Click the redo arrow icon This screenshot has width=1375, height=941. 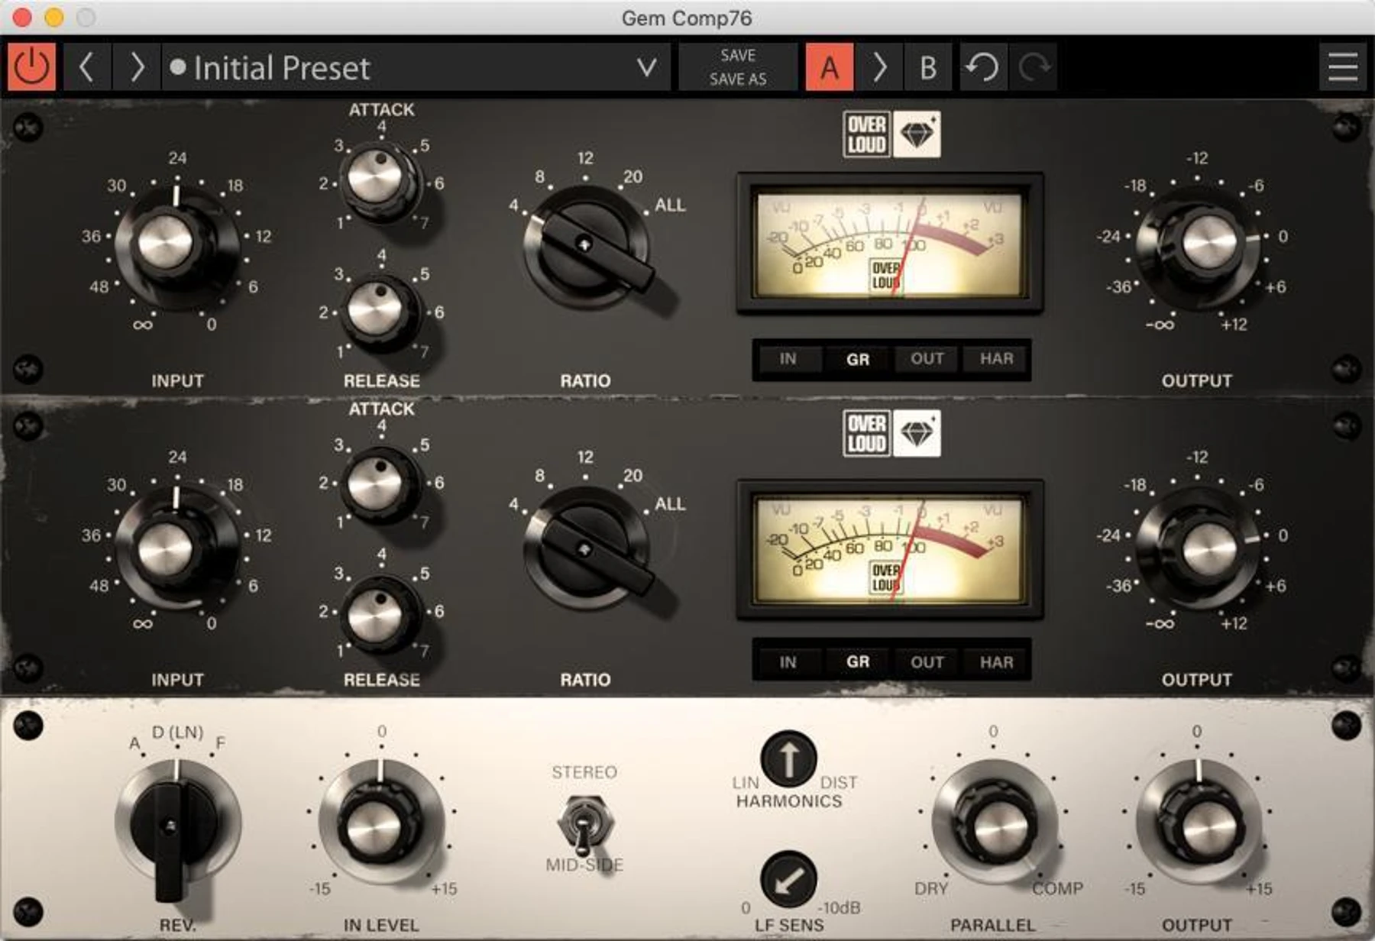1034,67
